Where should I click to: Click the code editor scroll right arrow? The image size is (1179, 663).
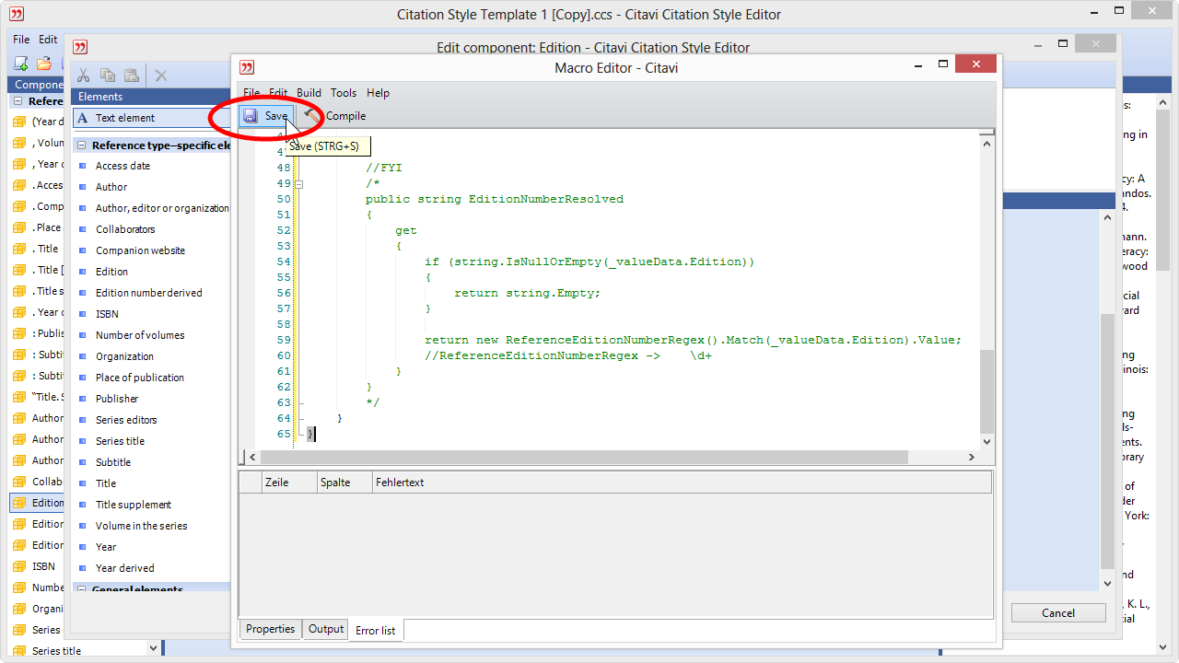pyautogui.click(x=971, y=458)
